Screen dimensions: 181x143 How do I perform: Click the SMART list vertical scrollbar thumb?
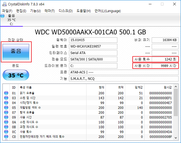click(x=176, y=103)
